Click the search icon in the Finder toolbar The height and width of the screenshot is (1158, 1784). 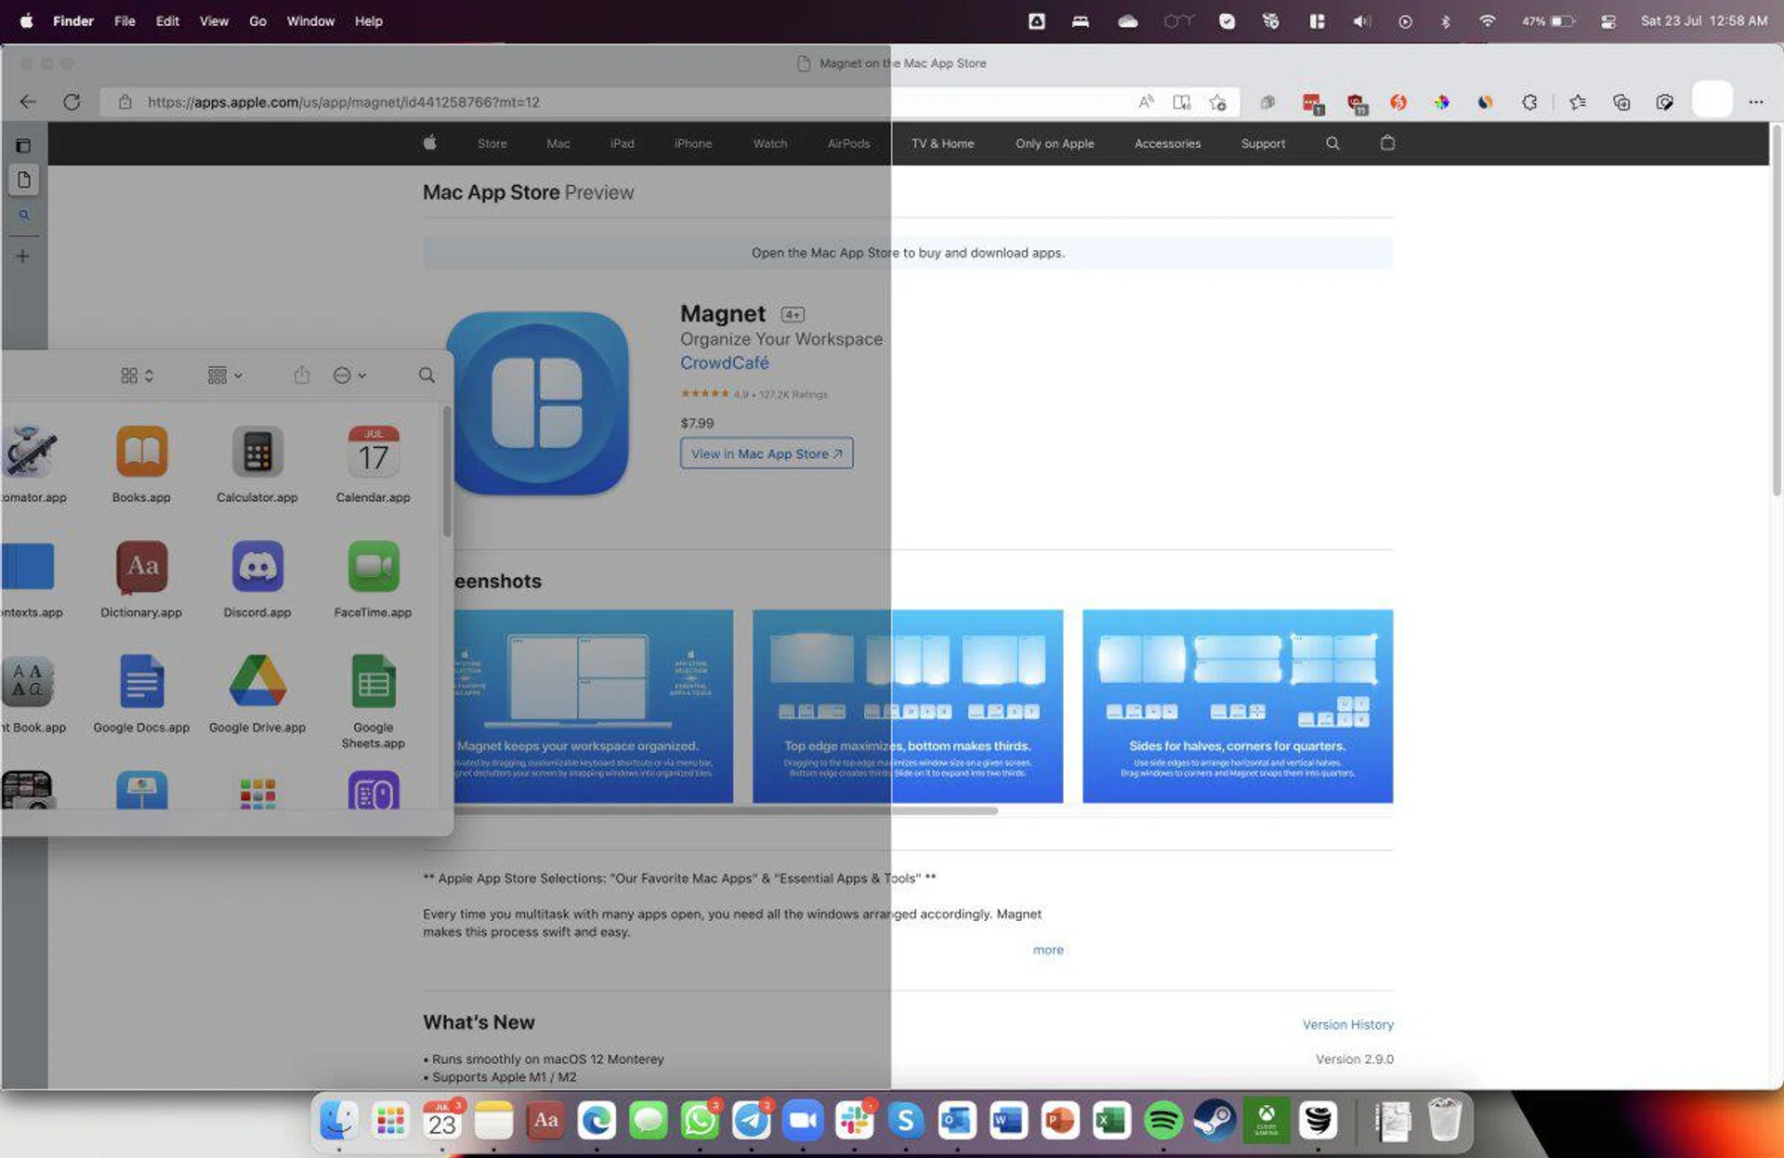tap(426, 375)
